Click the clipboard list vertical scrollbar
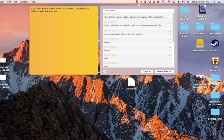Image resolution: width=224 pixels, height=140 pixels. pyautogui.click(x=173, y=28)
